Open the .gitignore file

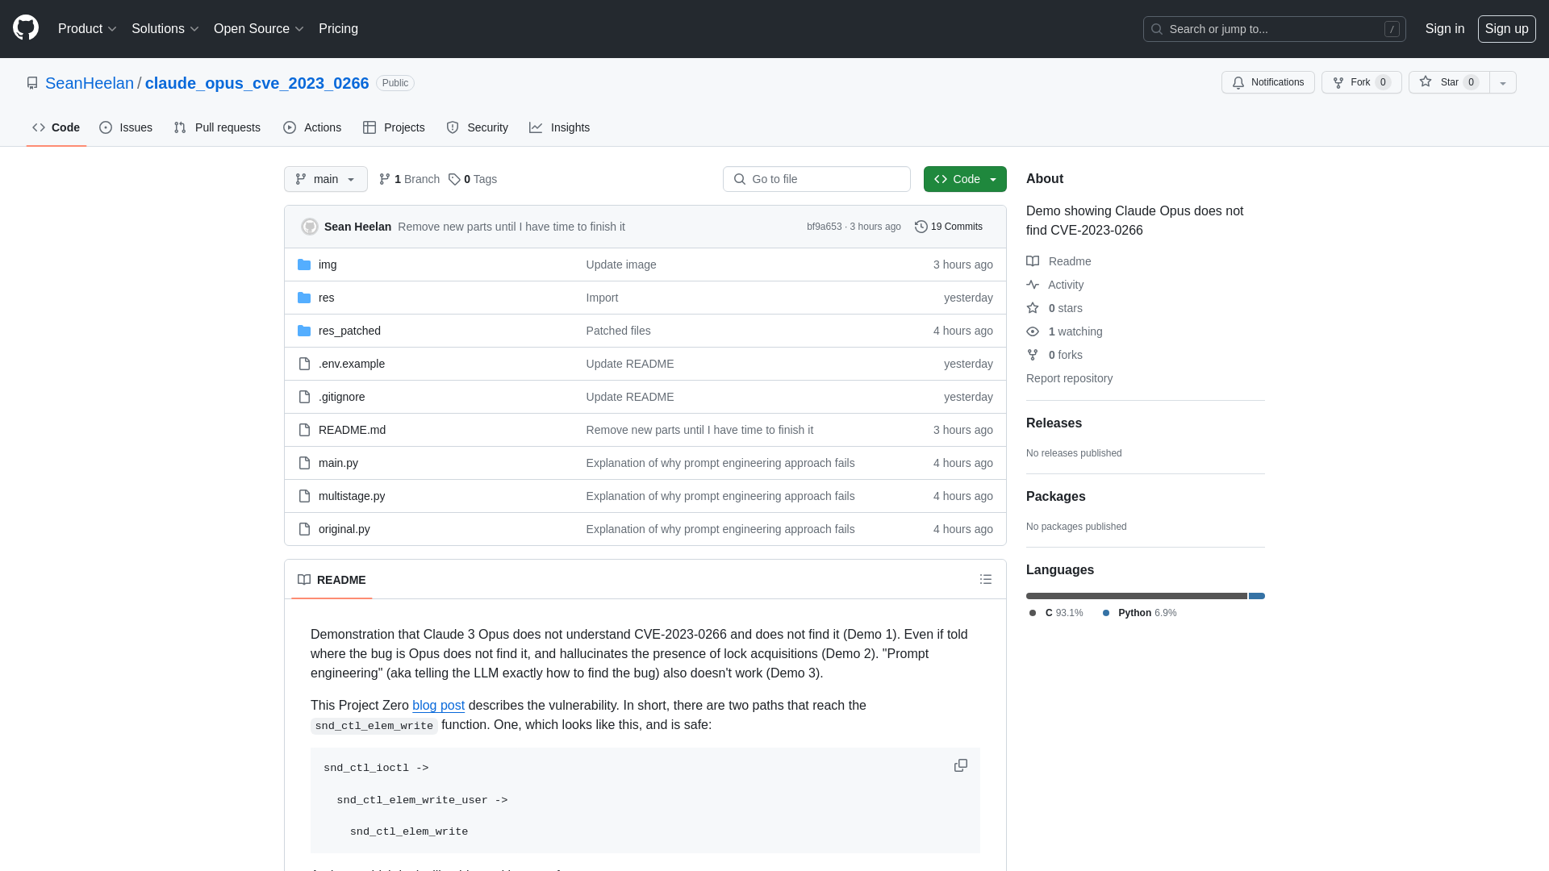[341, 397]
